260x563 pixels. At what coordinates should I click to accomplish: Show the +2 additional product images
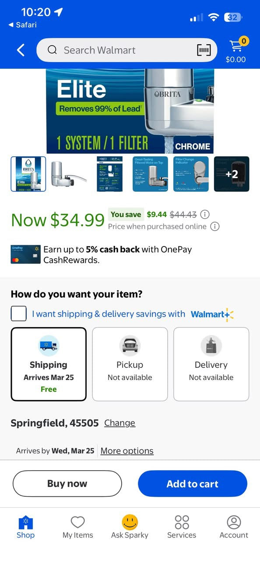(232, 174)
